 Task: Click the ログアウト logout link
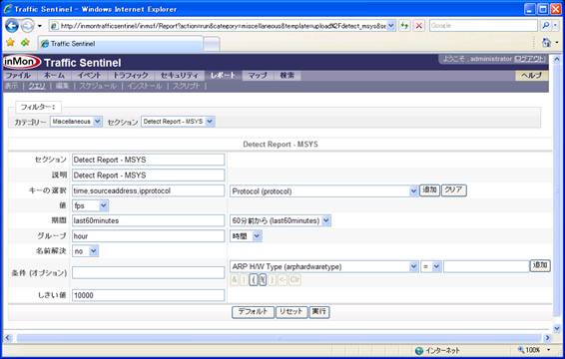click(x=529, y=59)
